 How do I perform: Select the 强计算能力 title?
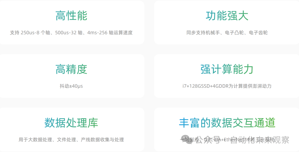(x=227, y=69)
